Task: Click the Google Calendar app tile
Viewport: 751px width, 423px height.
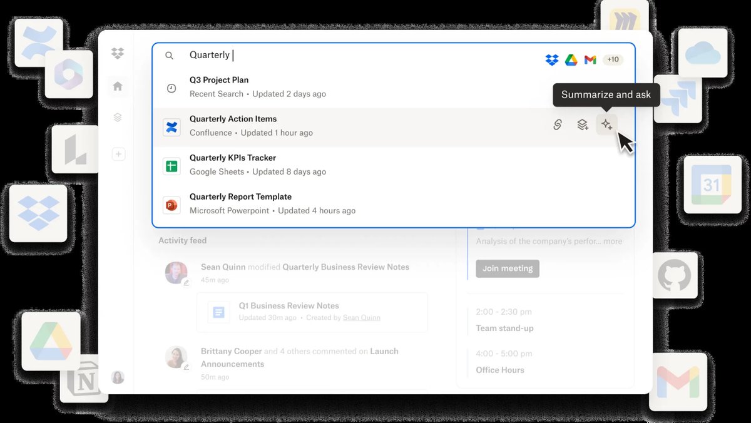Action: coord(712,185)
